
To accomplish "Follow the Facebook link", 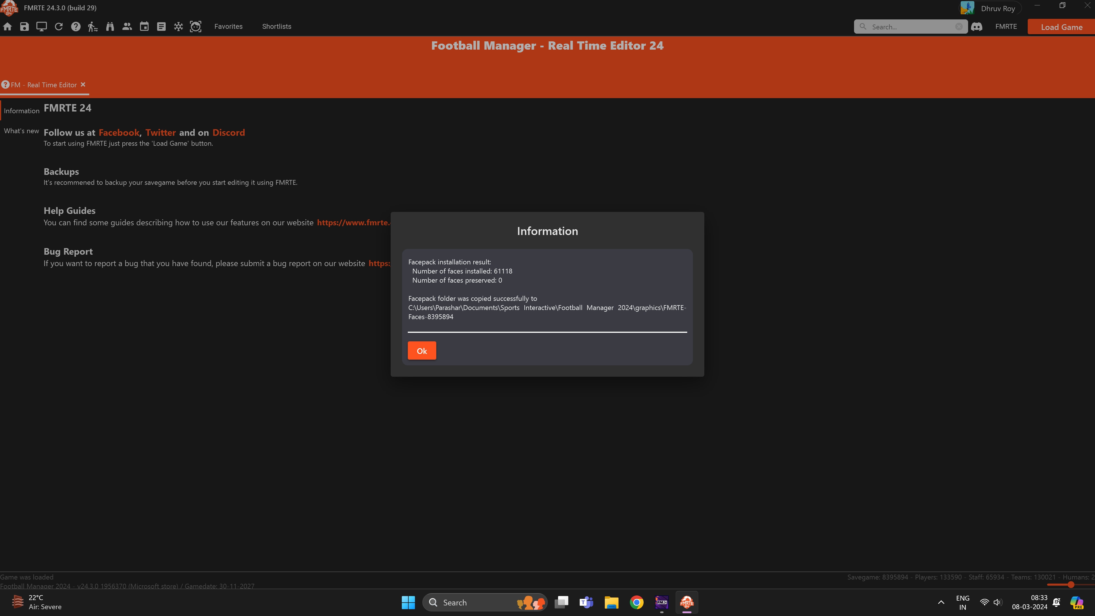I will [x=119, y=133].
